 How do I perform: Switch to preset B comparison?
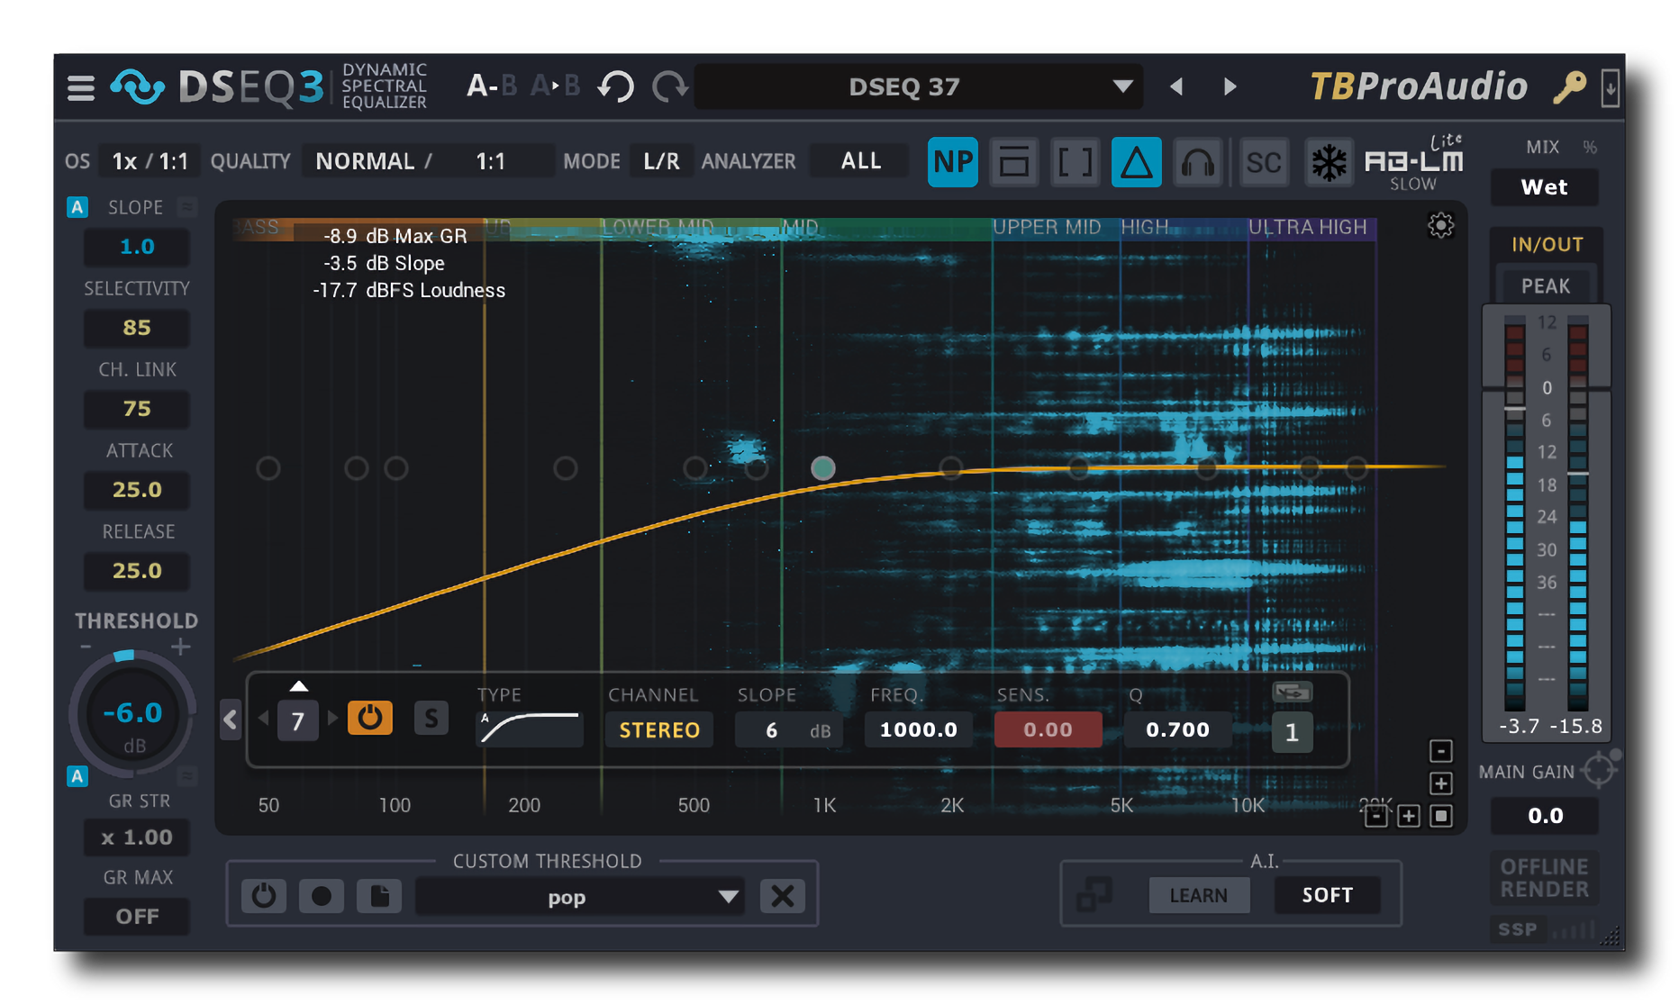pyautogui.click(x=508, y=86)
